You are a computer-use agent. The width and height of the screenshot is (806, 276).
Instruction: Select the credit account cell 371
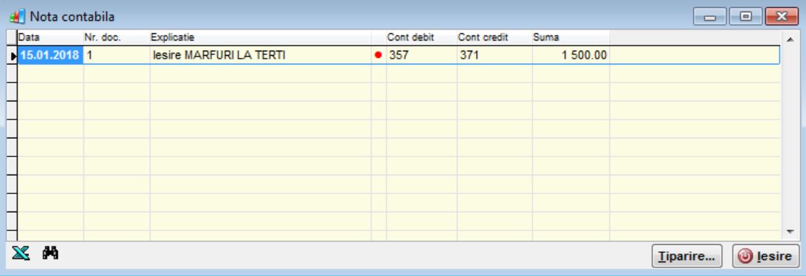tap(494, 55)
